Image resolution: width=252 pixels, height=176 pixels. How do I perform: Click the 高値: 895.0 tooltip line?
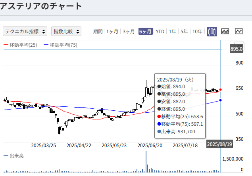click(171, 94)
